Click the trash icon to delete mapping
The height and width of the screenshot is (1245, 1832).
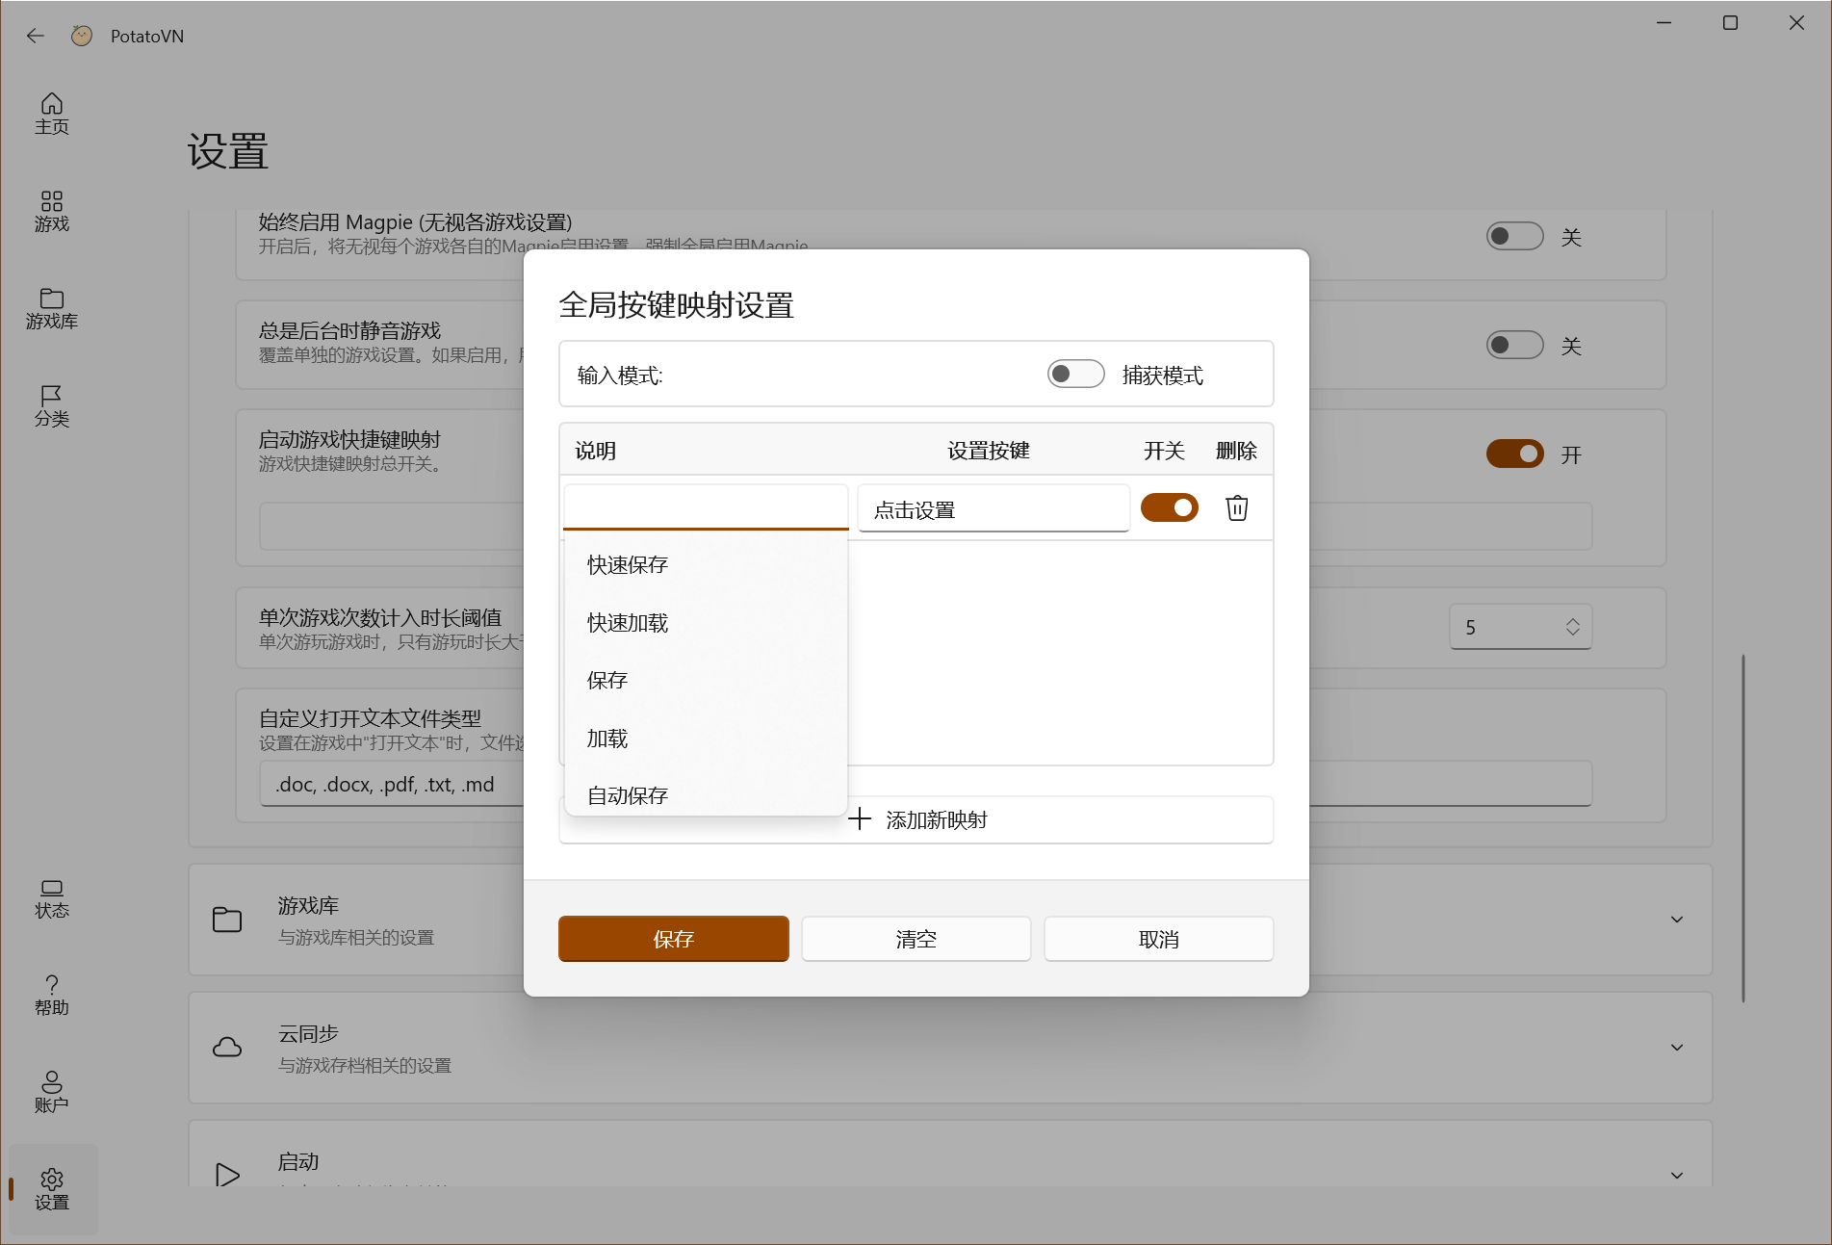tap(1236, 507)
